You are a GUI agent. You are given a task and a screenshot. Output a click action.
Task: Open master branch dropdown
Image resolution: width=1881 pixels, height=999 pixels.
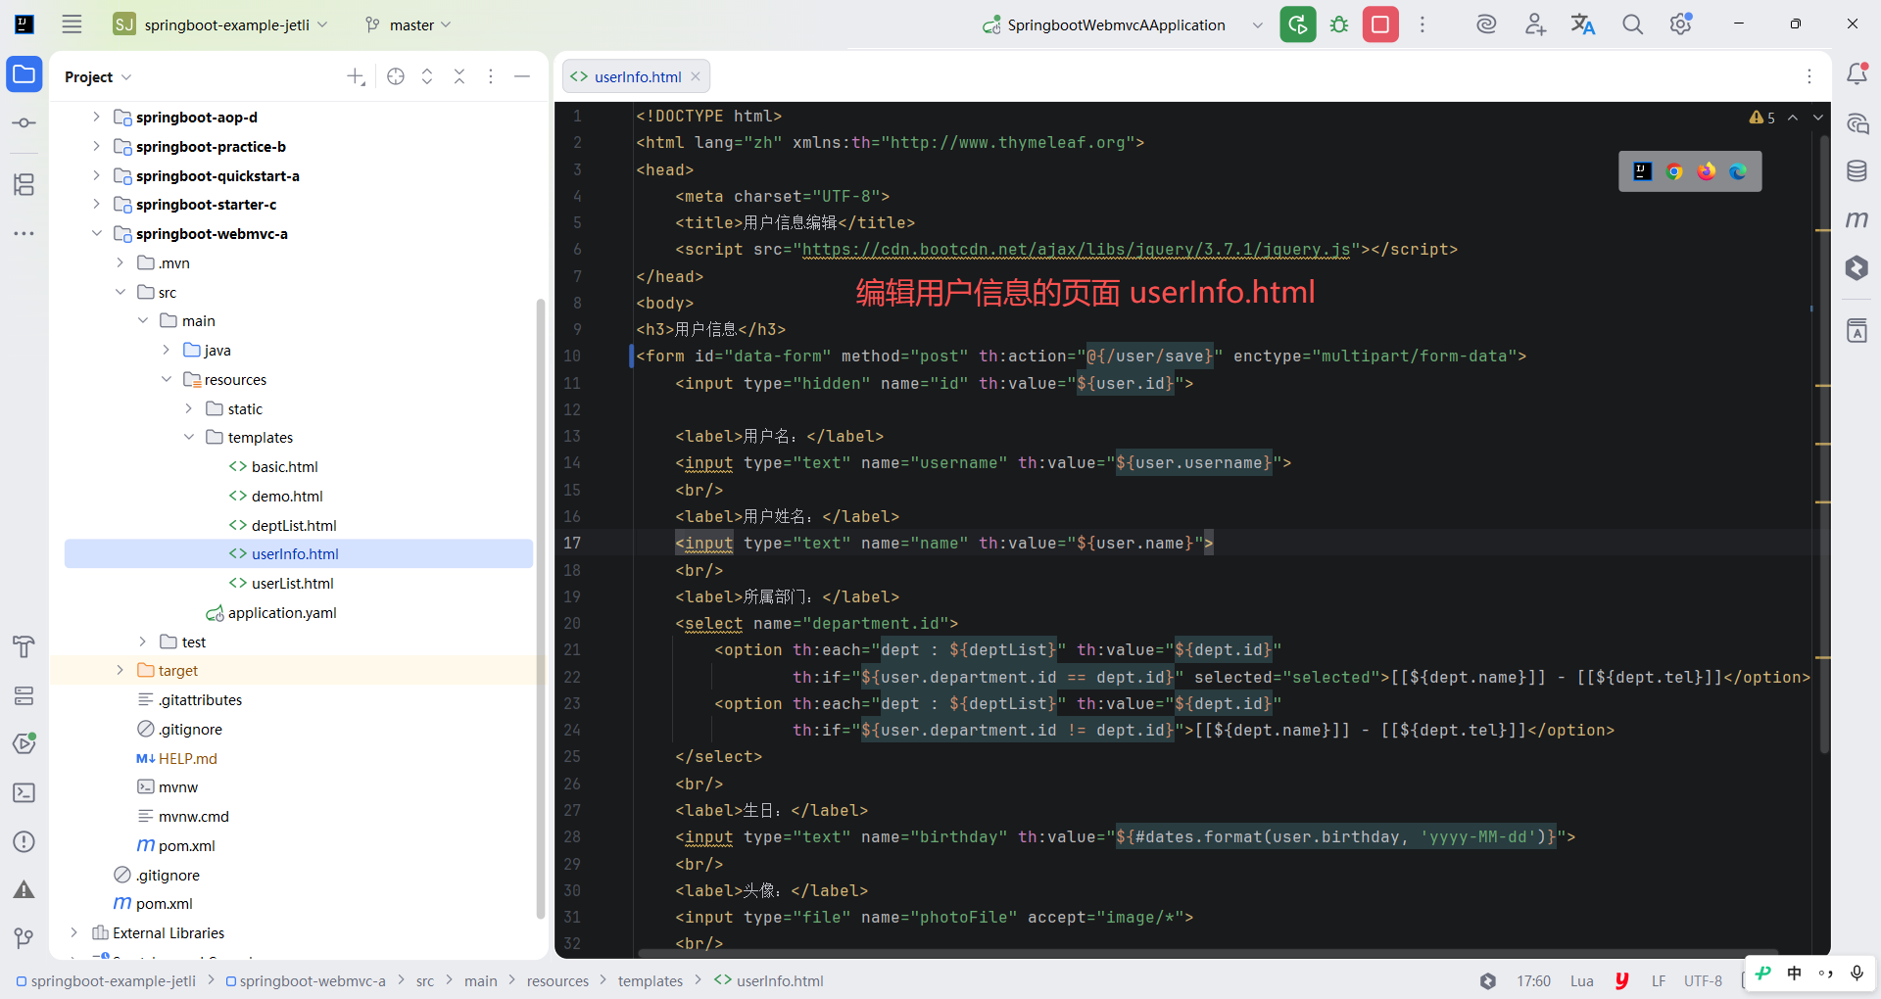(408, 24)
